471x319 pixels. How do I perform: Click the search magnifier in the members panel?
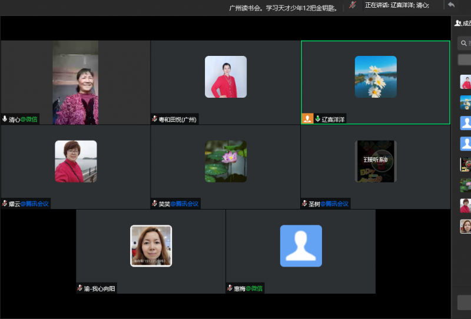click(x=464, y=43)
